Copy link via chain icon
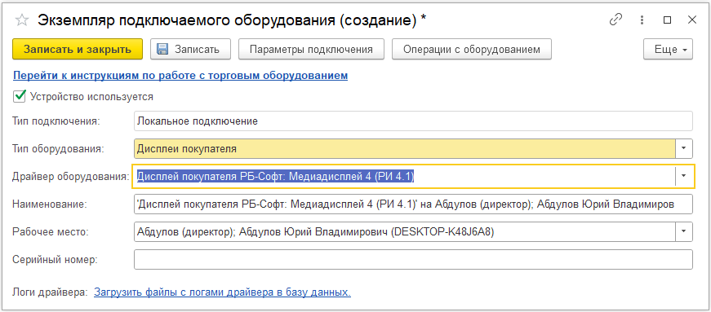The width and height of the screenshot is (711, 312). click(615, 20)
